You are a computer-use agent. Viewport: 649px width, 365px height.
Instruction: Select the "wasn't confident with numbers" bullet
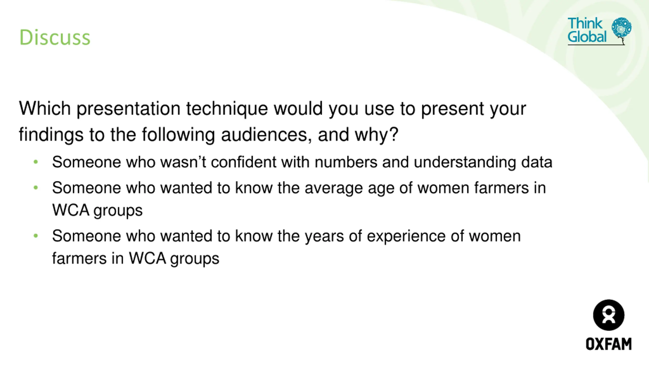pos(302,162)
